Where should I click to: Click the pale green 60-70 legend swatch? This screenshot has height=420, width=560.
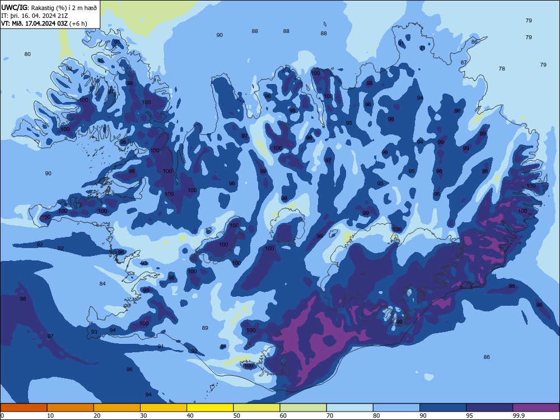(303, 408)
